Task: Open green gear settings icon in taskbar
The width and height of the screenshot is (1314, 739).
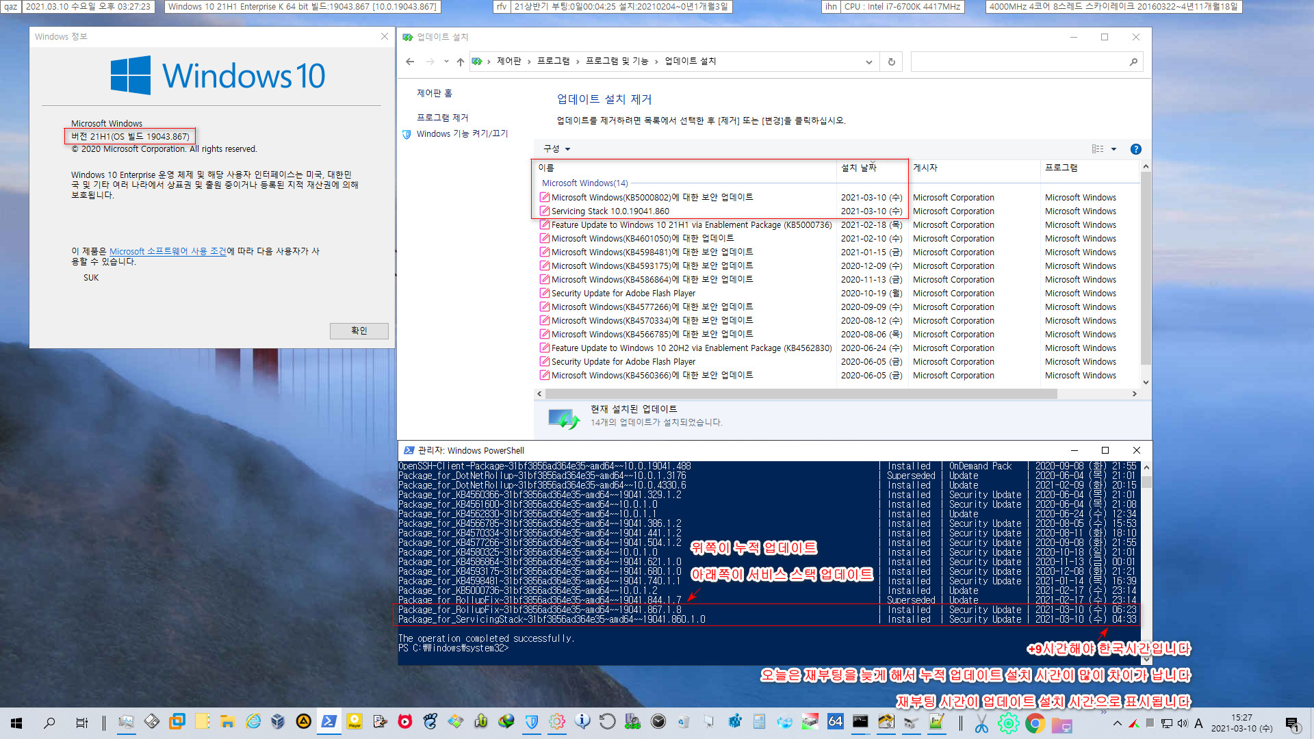Action: [x=1008, y=723]
